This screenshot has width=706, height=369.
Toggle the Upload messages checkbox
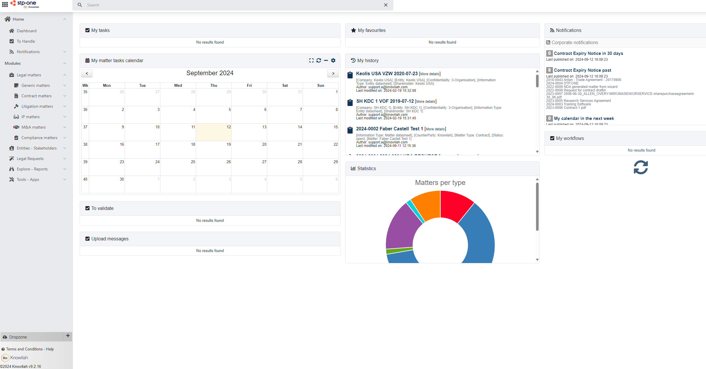pyautogui.click(x=87, y=238)
